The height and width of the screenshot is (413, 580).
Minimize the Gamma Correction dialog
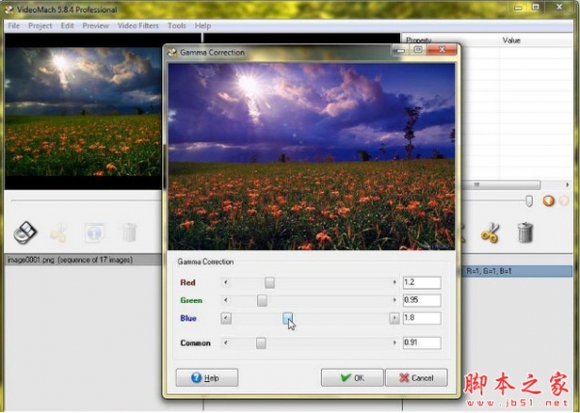[x=400, y=50]
